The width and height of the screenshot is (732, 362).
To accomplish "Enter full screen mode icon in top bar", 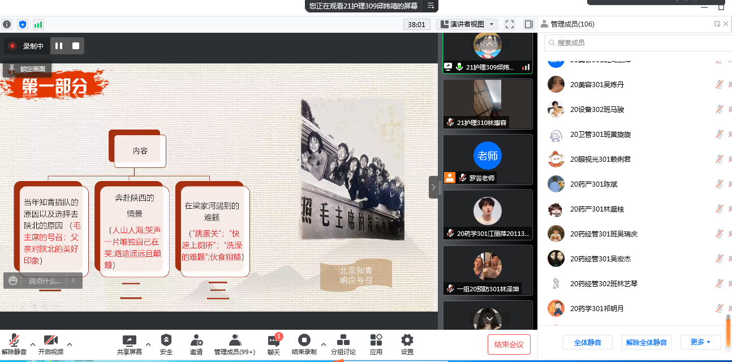I will tap(510, 24).
